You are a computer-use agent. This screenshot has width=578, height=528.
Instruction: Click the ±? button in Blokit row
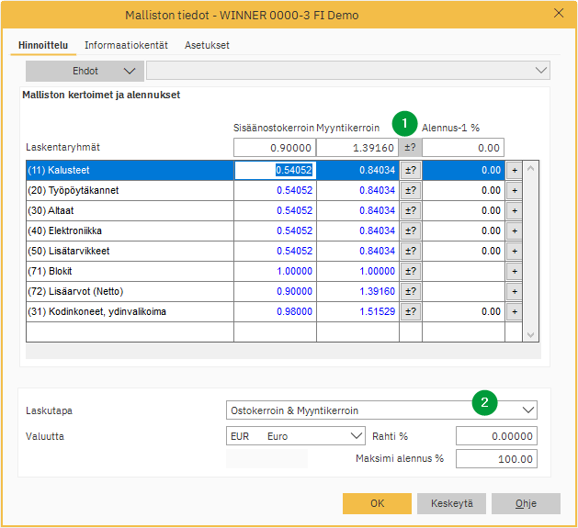coord(410,271)
